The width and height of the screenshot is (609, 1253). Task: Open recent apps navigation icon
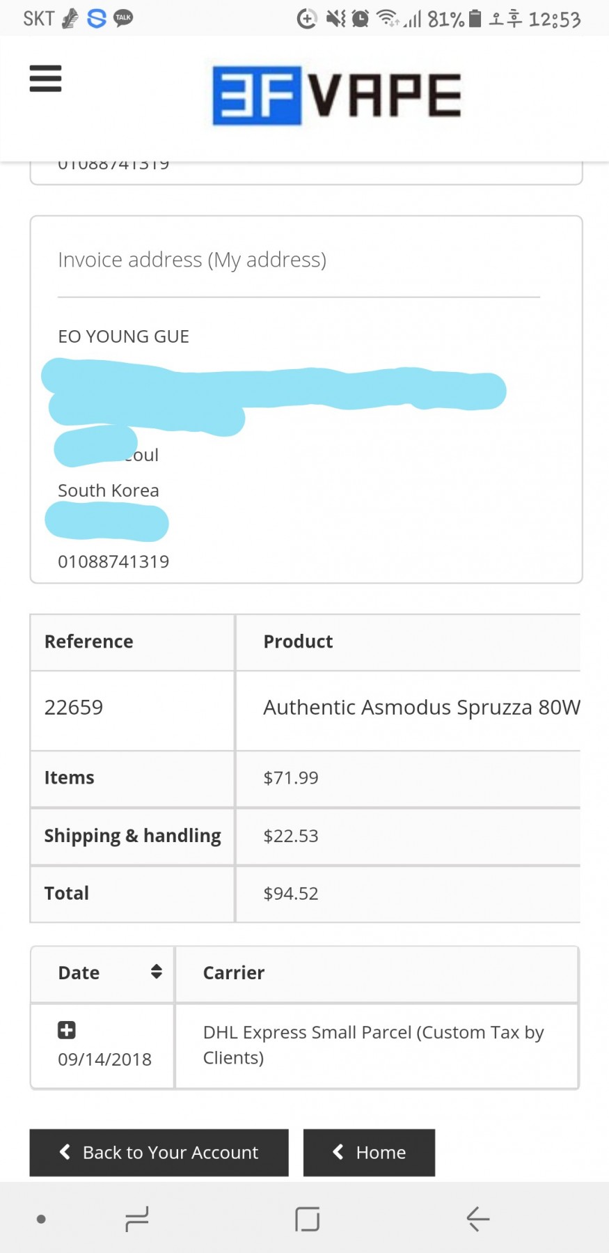pos(136,1219)
